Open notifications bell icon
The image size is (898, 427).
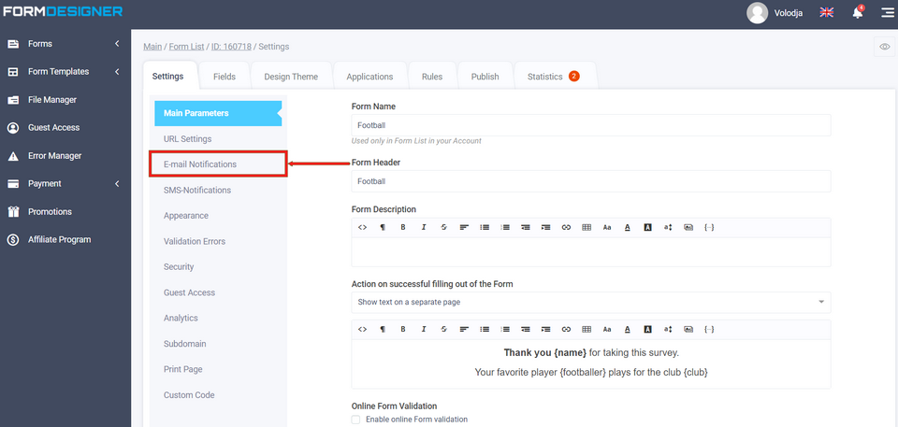click(x=857, y=12)
